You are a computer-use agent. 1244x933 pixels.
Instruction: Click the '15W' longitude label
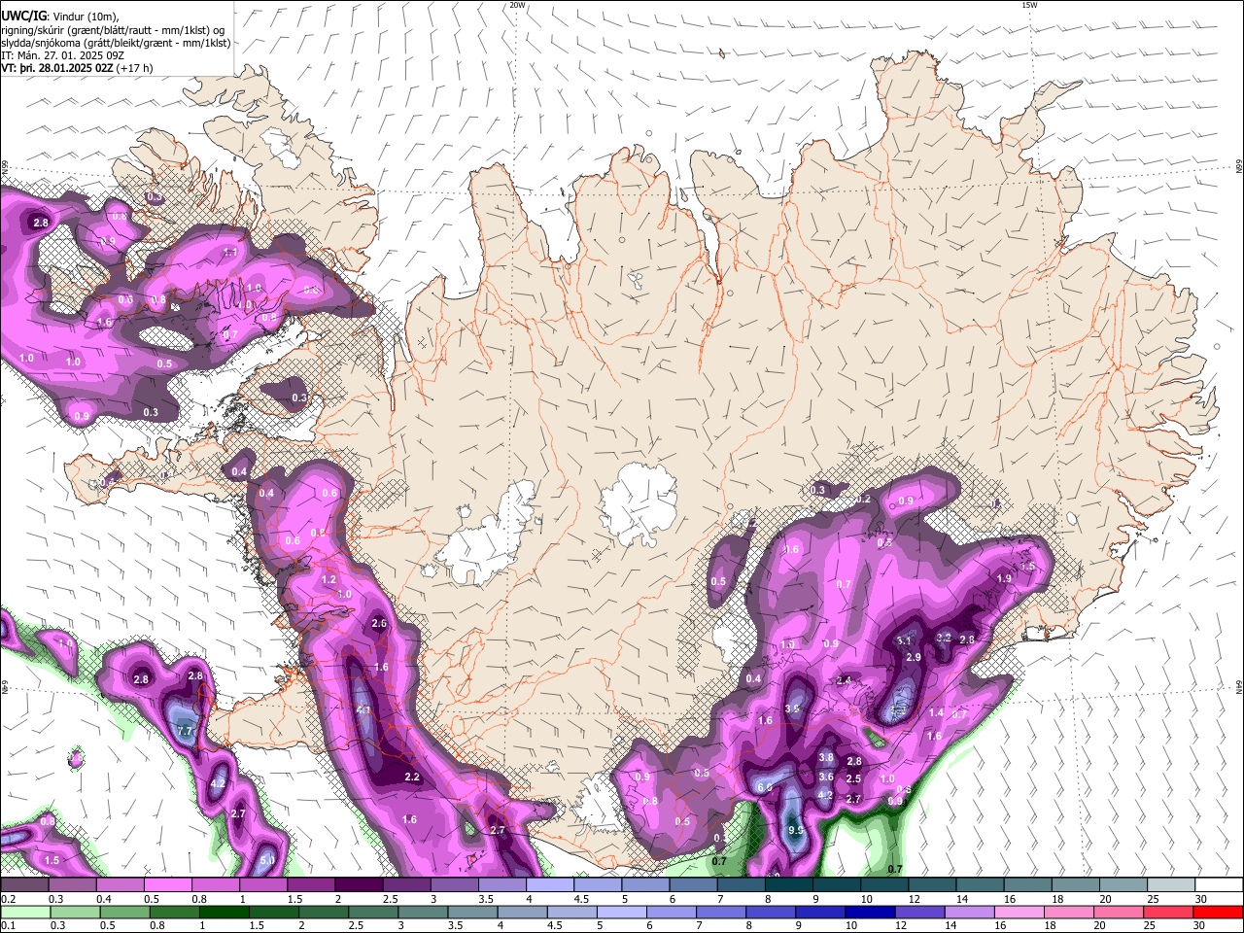coord(1029,5)
